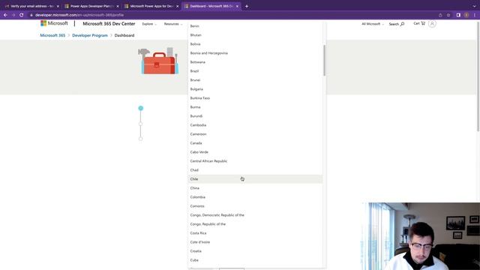Open the Chrome profile avatar
Viewport: 480px width, 270px height.
click(x=466, y=15)
